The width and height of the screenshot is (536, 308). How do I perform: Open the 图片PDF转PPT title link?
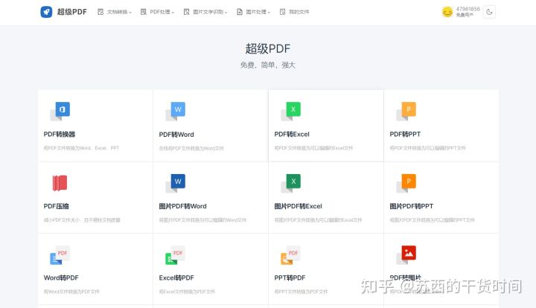pos(412,206)
